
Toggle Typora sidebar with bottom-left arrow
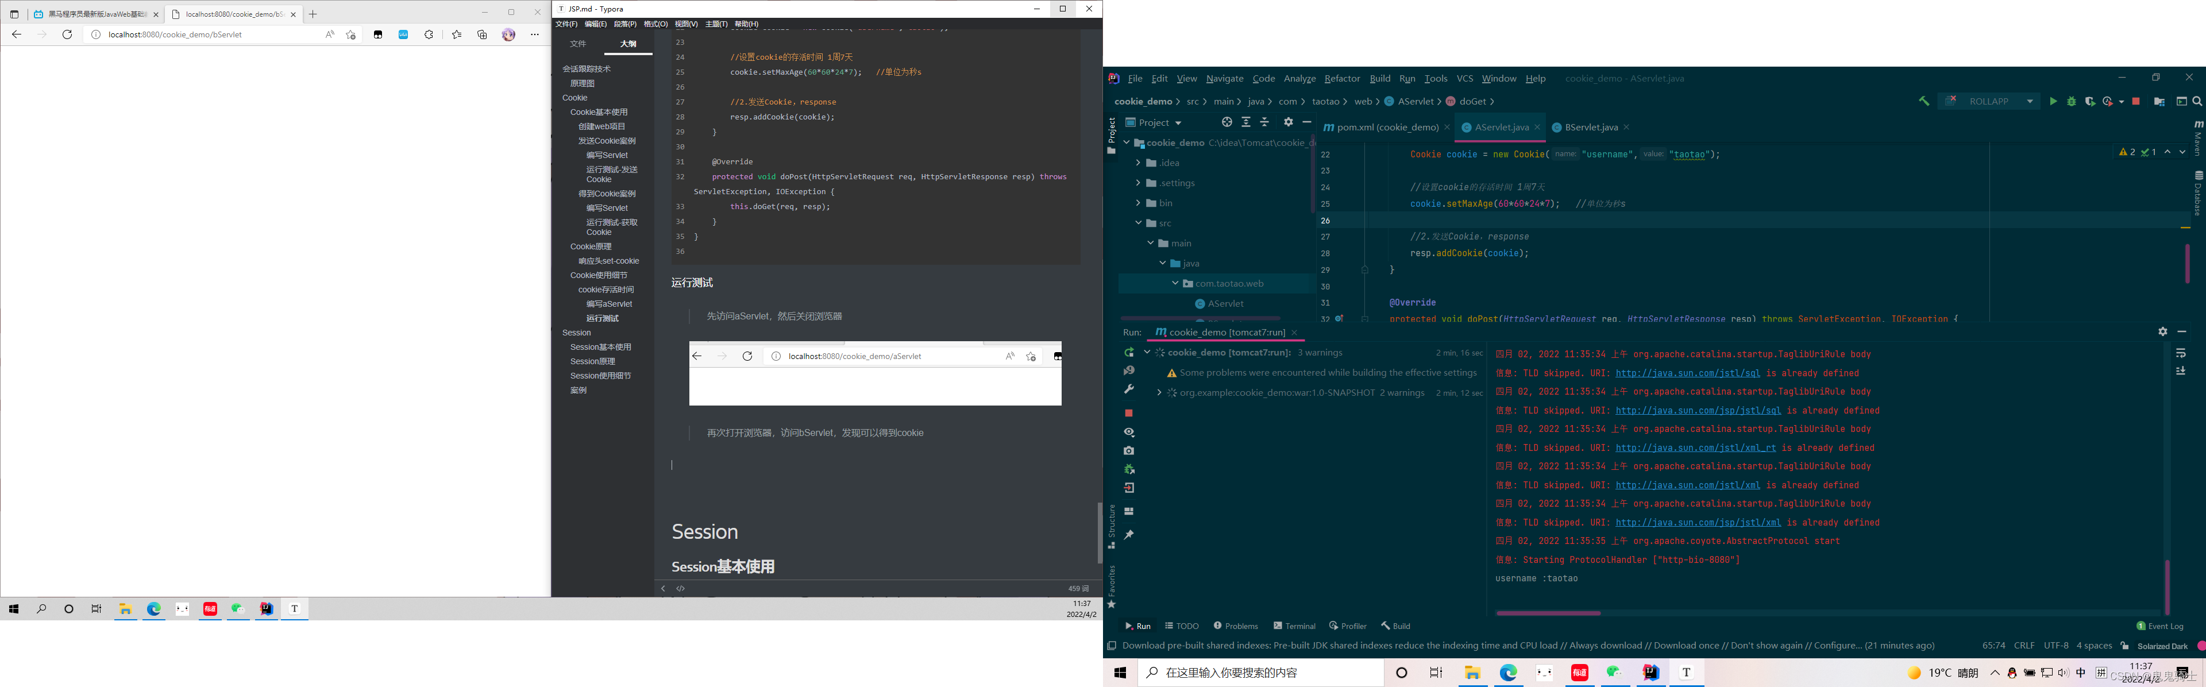click(663, 589)
